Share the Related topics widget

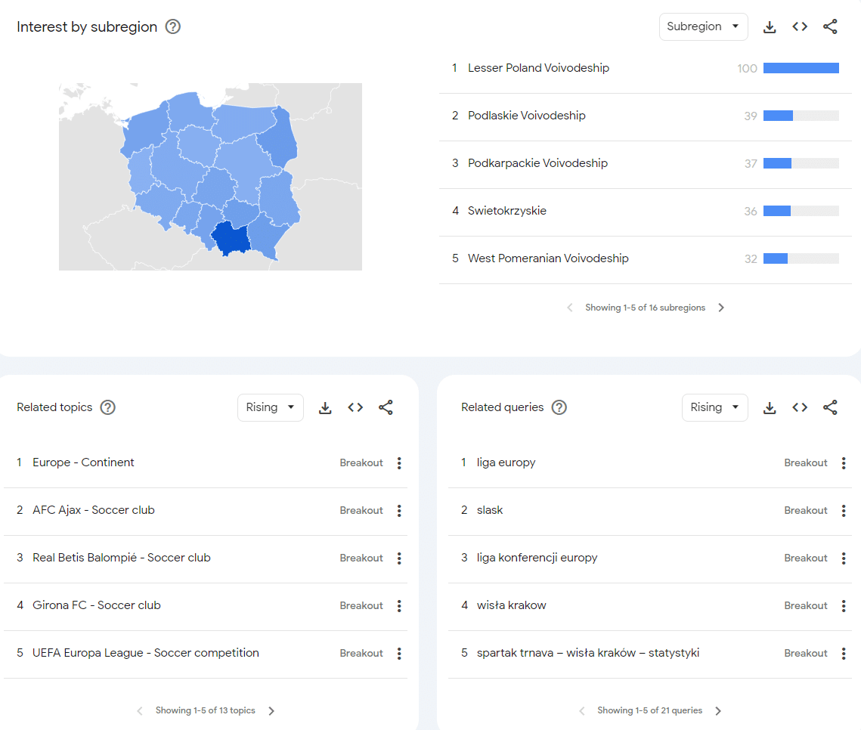coord(386,407)
